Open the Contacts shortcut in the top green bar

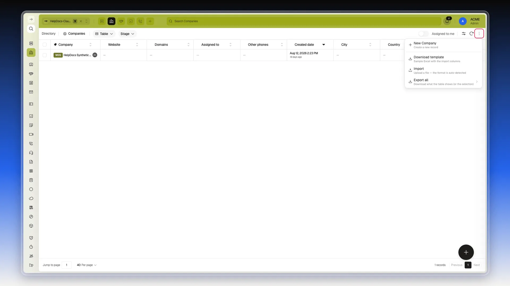tap(102, 21)
